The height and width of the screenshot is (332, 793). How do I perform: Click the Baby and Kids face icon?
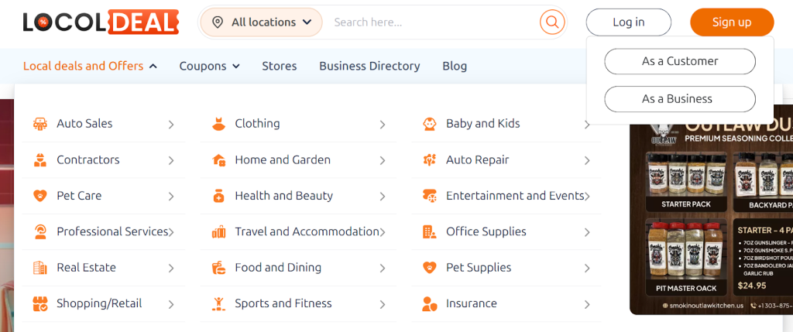click(429, 124)
